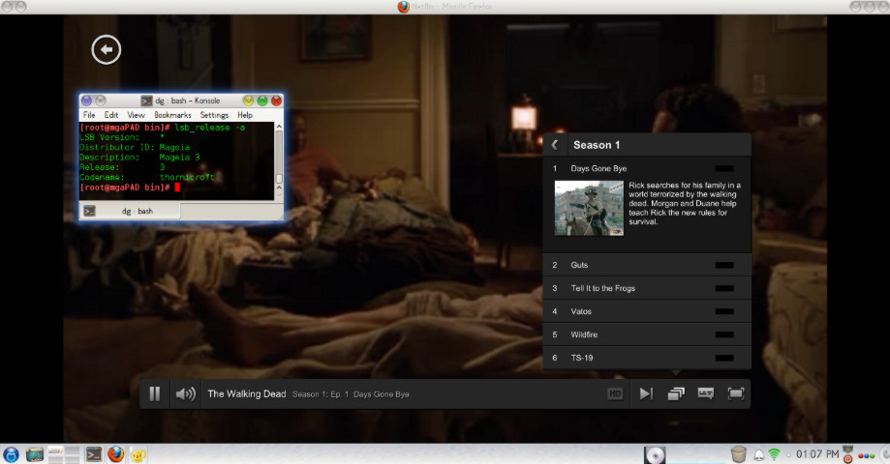Click the disc media icon in taskbar
This screenshot has height=464, width=890.
655,455
